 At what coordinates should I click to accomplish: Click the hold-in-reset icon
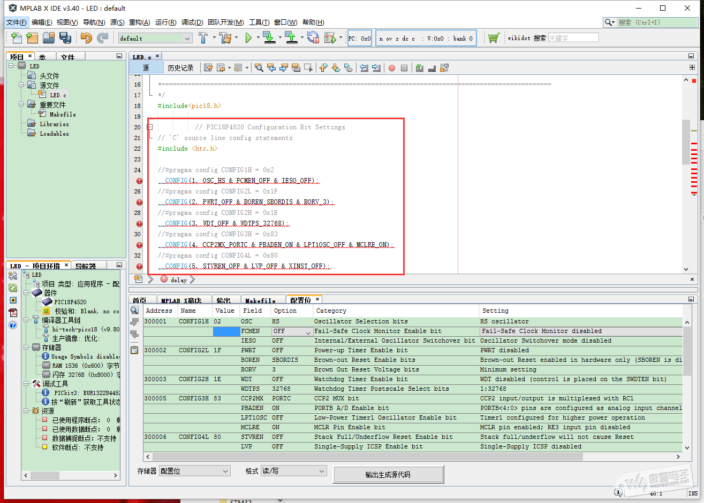(313, 38)
